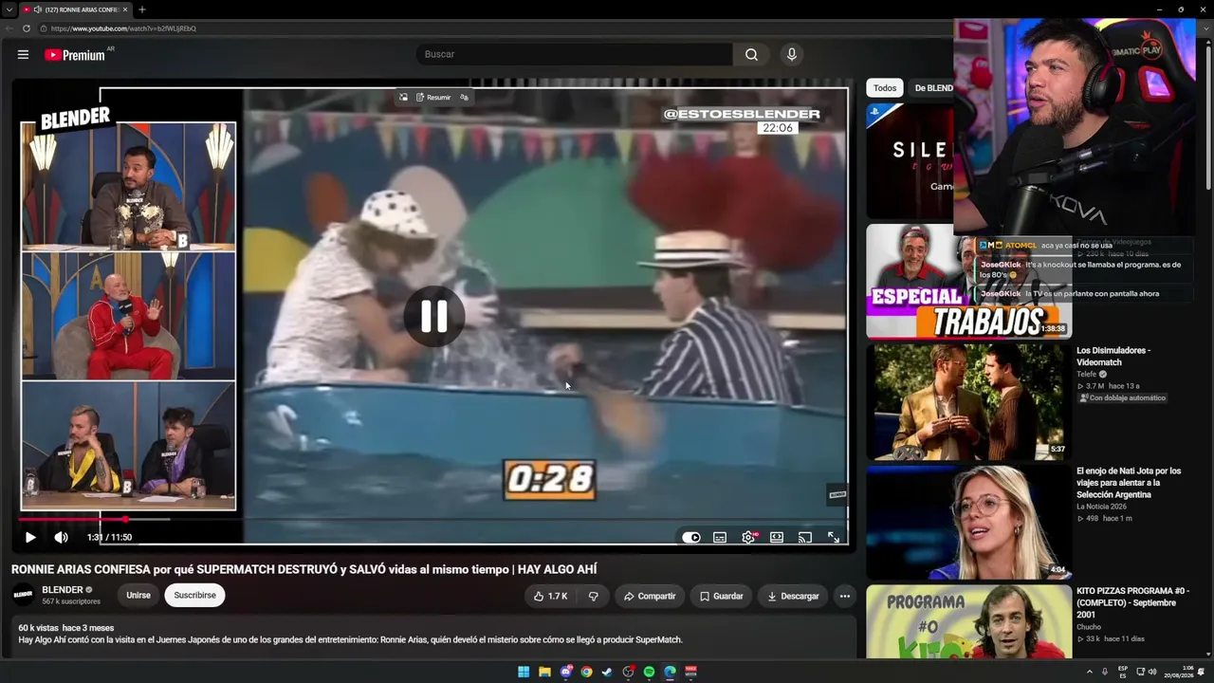The width and height of the screenshot is (1214, 683).
Task: Open File Explorer from the taskbar
Action: [x=544, y=672]
